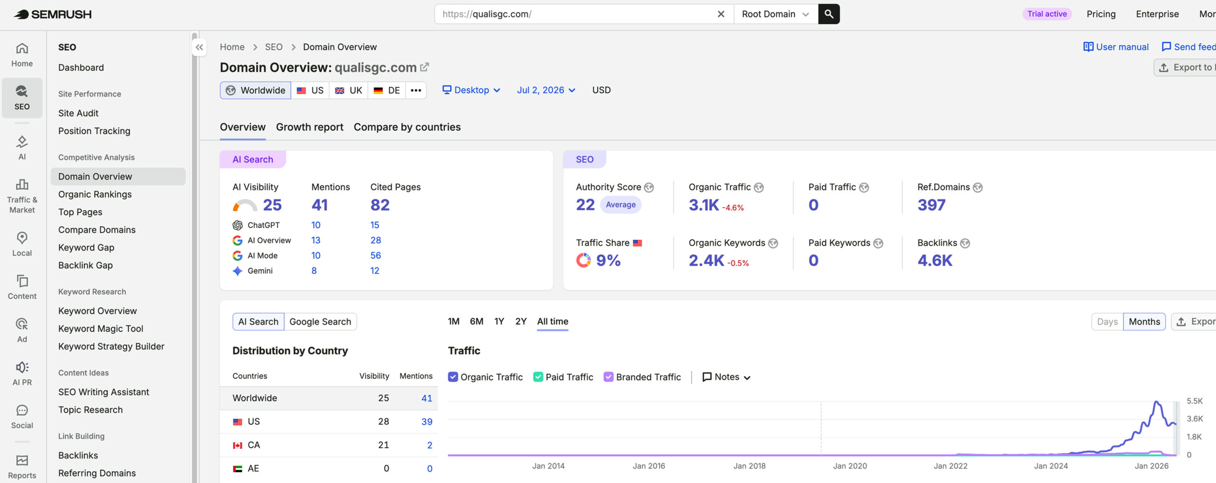Open Desktop device dropdown
The width and height of the screenshot is (1216, 483).
coord(471,90)
